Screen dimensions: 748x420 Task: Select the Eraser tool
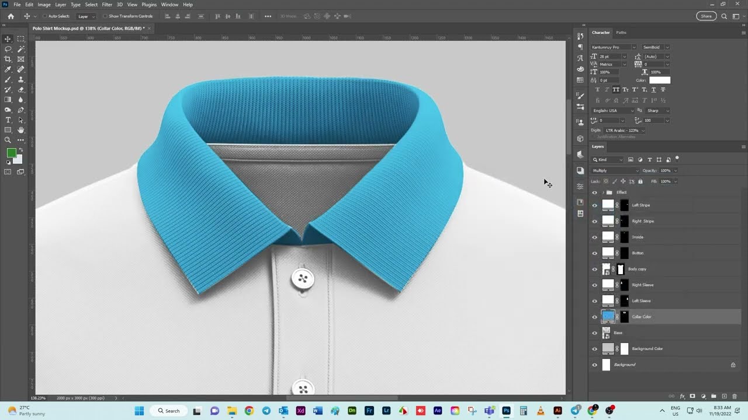(21, 90)
